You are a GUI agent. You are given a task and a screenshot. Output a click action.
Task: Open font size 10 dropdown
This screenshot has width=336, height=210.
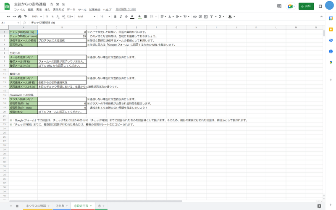coord(105,16)
